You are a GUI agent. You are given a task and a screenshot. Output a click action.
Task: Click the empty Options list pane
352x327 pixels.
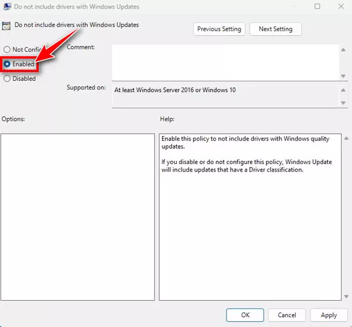tap(77, 217)
